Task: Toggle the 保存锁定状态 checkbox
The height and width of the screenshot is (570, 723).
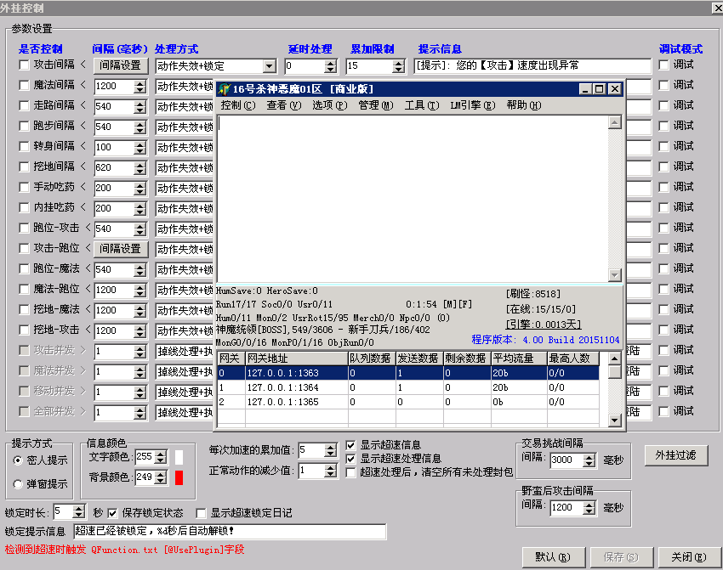Action: click(x=112, y=513)
